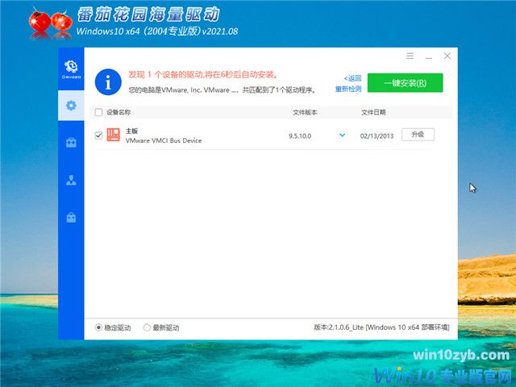Click the 文件版本 column header
This screenshot has height=387, width=516.
coord(305,112)
